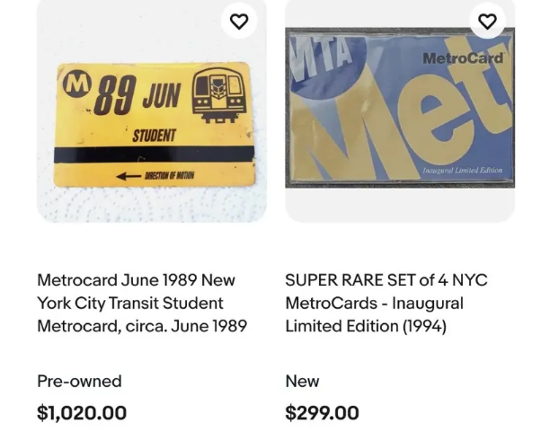Click the MetroCard wordmark on the blue card

462,58
